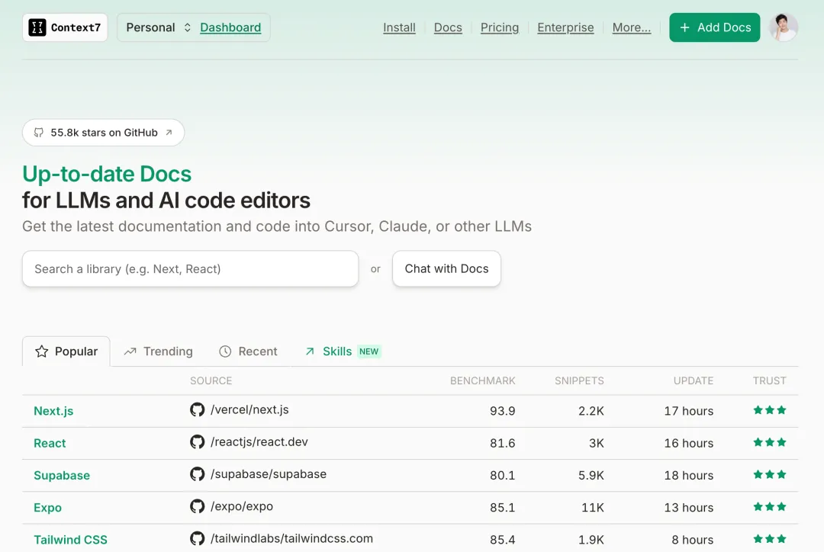Open the Expo library

[48, 507]
